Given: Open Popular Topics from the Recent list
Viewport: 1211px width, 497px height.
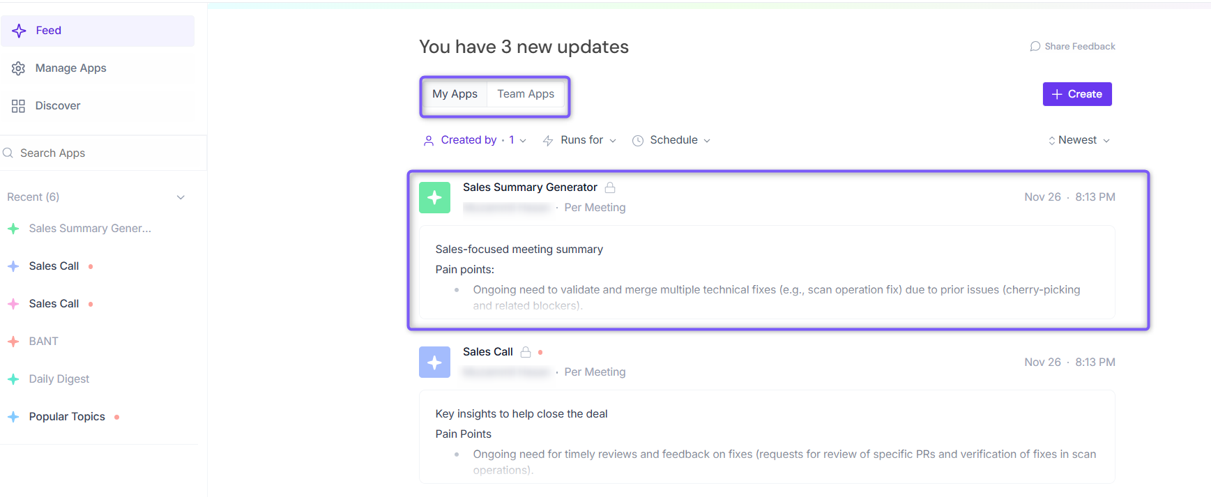Looking at the screenshot, I should pos(67,417).
